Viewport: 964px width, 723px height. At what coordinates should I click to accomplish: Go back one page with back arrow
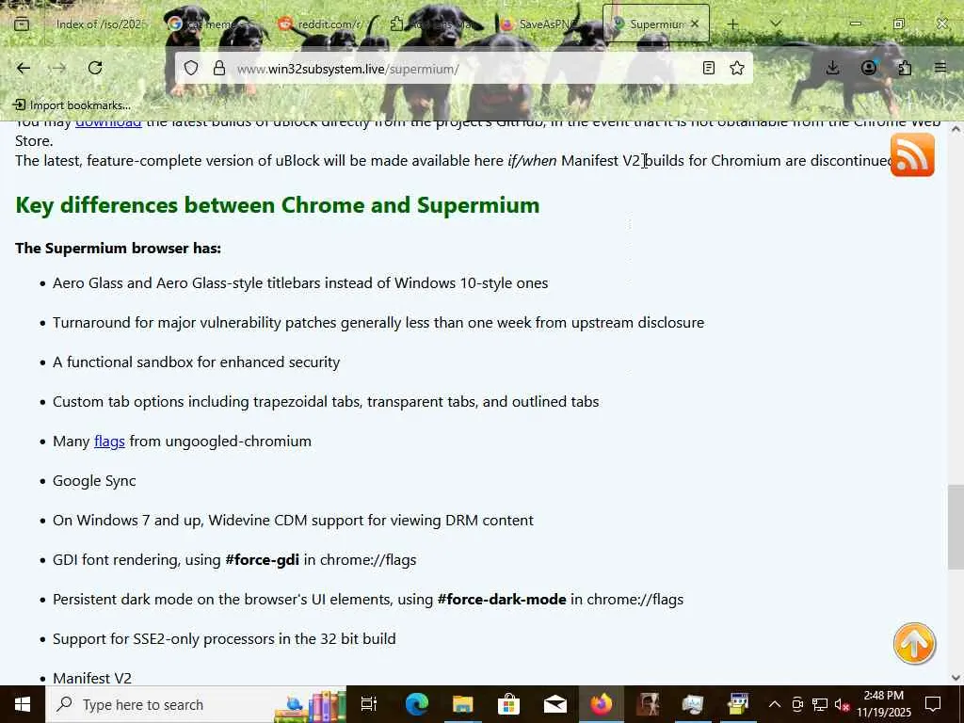click(x=24, y=68)
